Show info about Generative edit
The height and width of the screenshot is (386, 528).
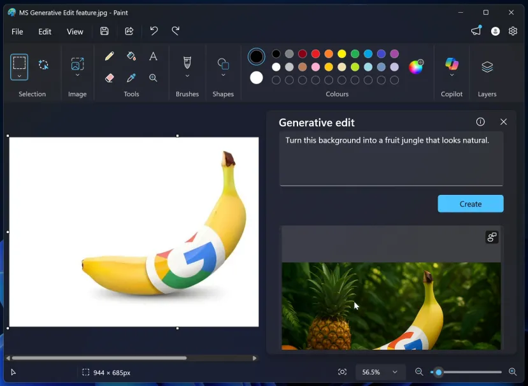coord(480,122)
